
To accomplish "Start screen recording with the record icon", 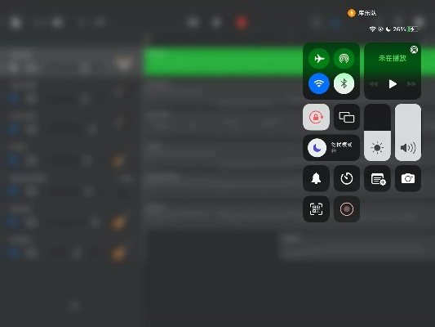I will pos(347,209).
